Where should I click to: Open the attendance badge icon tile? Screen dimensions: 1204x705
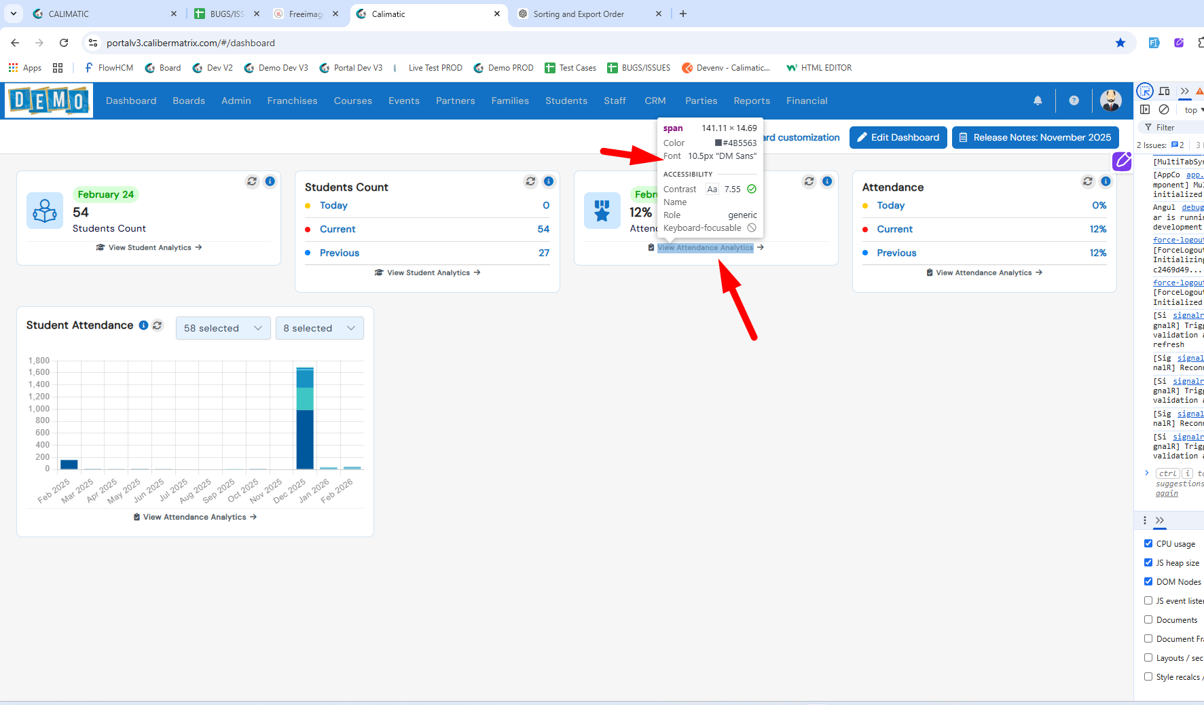point(602,211)
